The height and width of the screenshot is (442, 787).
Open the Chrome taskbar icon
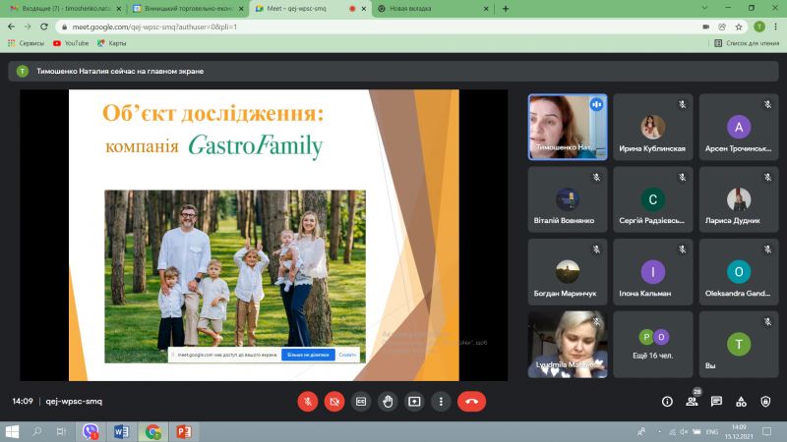click(152, 431)
